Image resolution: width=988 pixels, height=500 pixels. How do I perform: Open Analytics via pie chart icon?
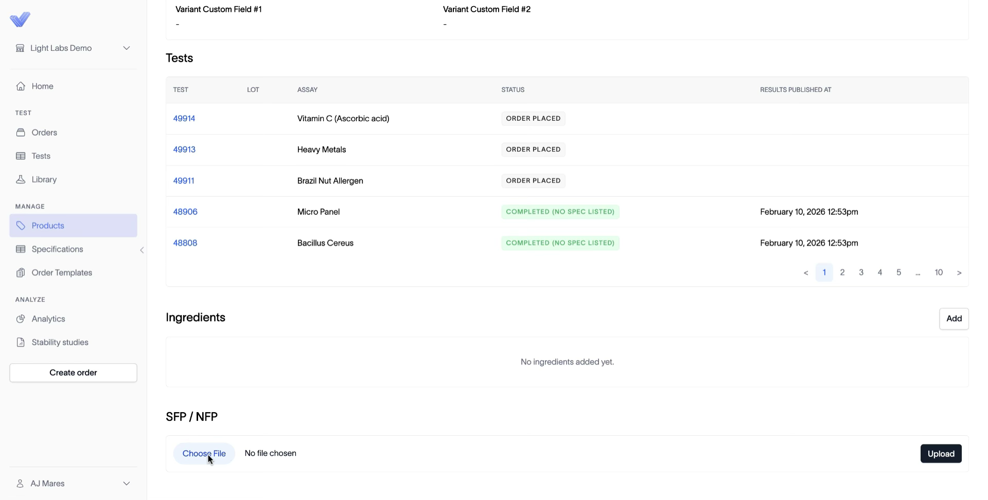(21, 319)
